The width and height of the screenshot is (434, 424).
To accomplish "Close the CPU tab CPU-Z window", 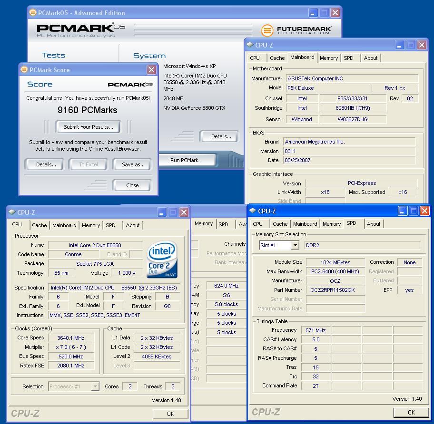I will click(184, 212).
